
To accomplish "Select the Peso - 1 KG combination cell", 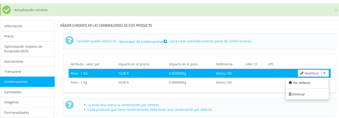I will pos(79,73).
